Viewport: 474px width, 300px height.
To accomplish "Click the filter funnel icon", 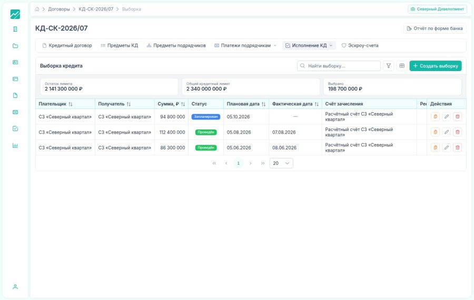I will 389,66.
